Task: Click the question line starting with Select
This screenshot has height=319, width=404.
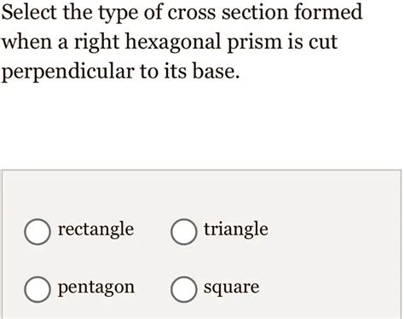Action: (x=182, y=13)
